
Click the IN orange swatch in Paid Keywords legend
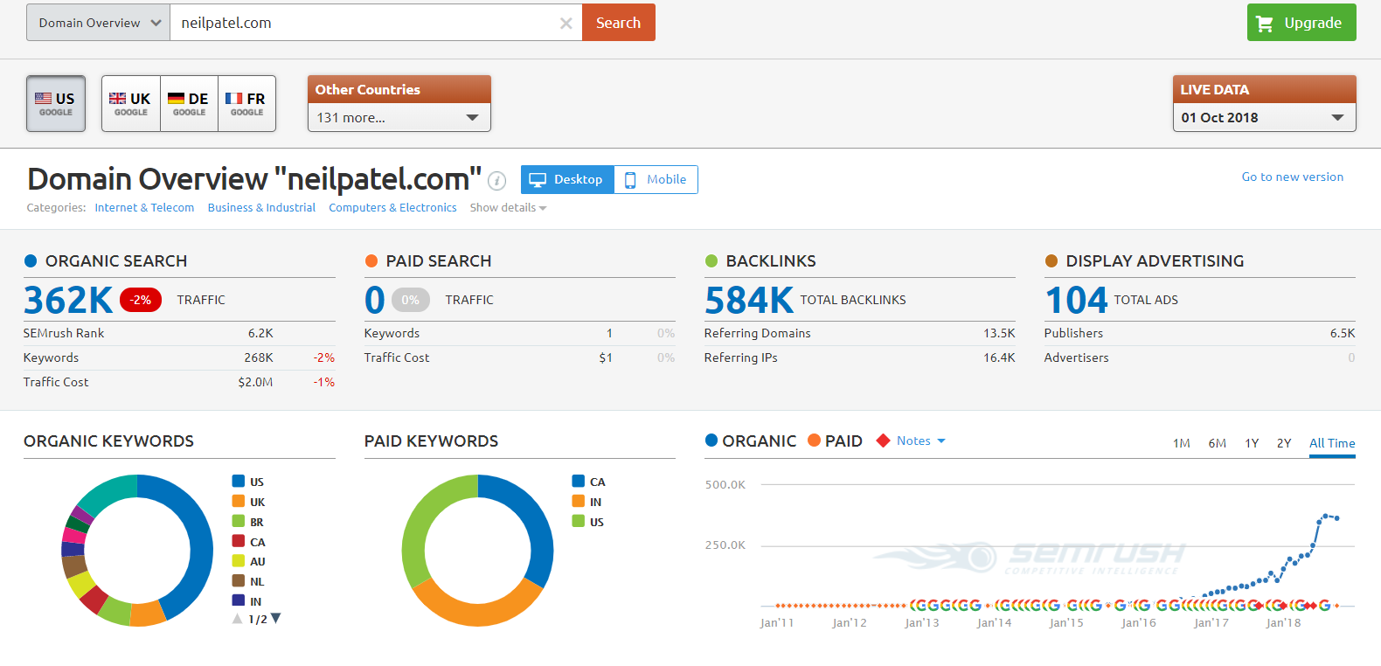coord(578,501)
